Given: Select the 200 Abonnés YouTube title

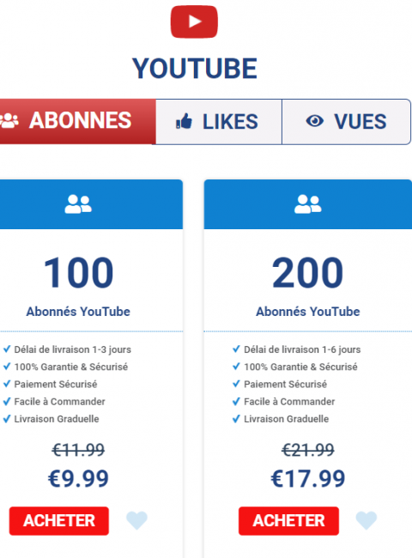Looking at the screenshot, I should click(308, 312).
